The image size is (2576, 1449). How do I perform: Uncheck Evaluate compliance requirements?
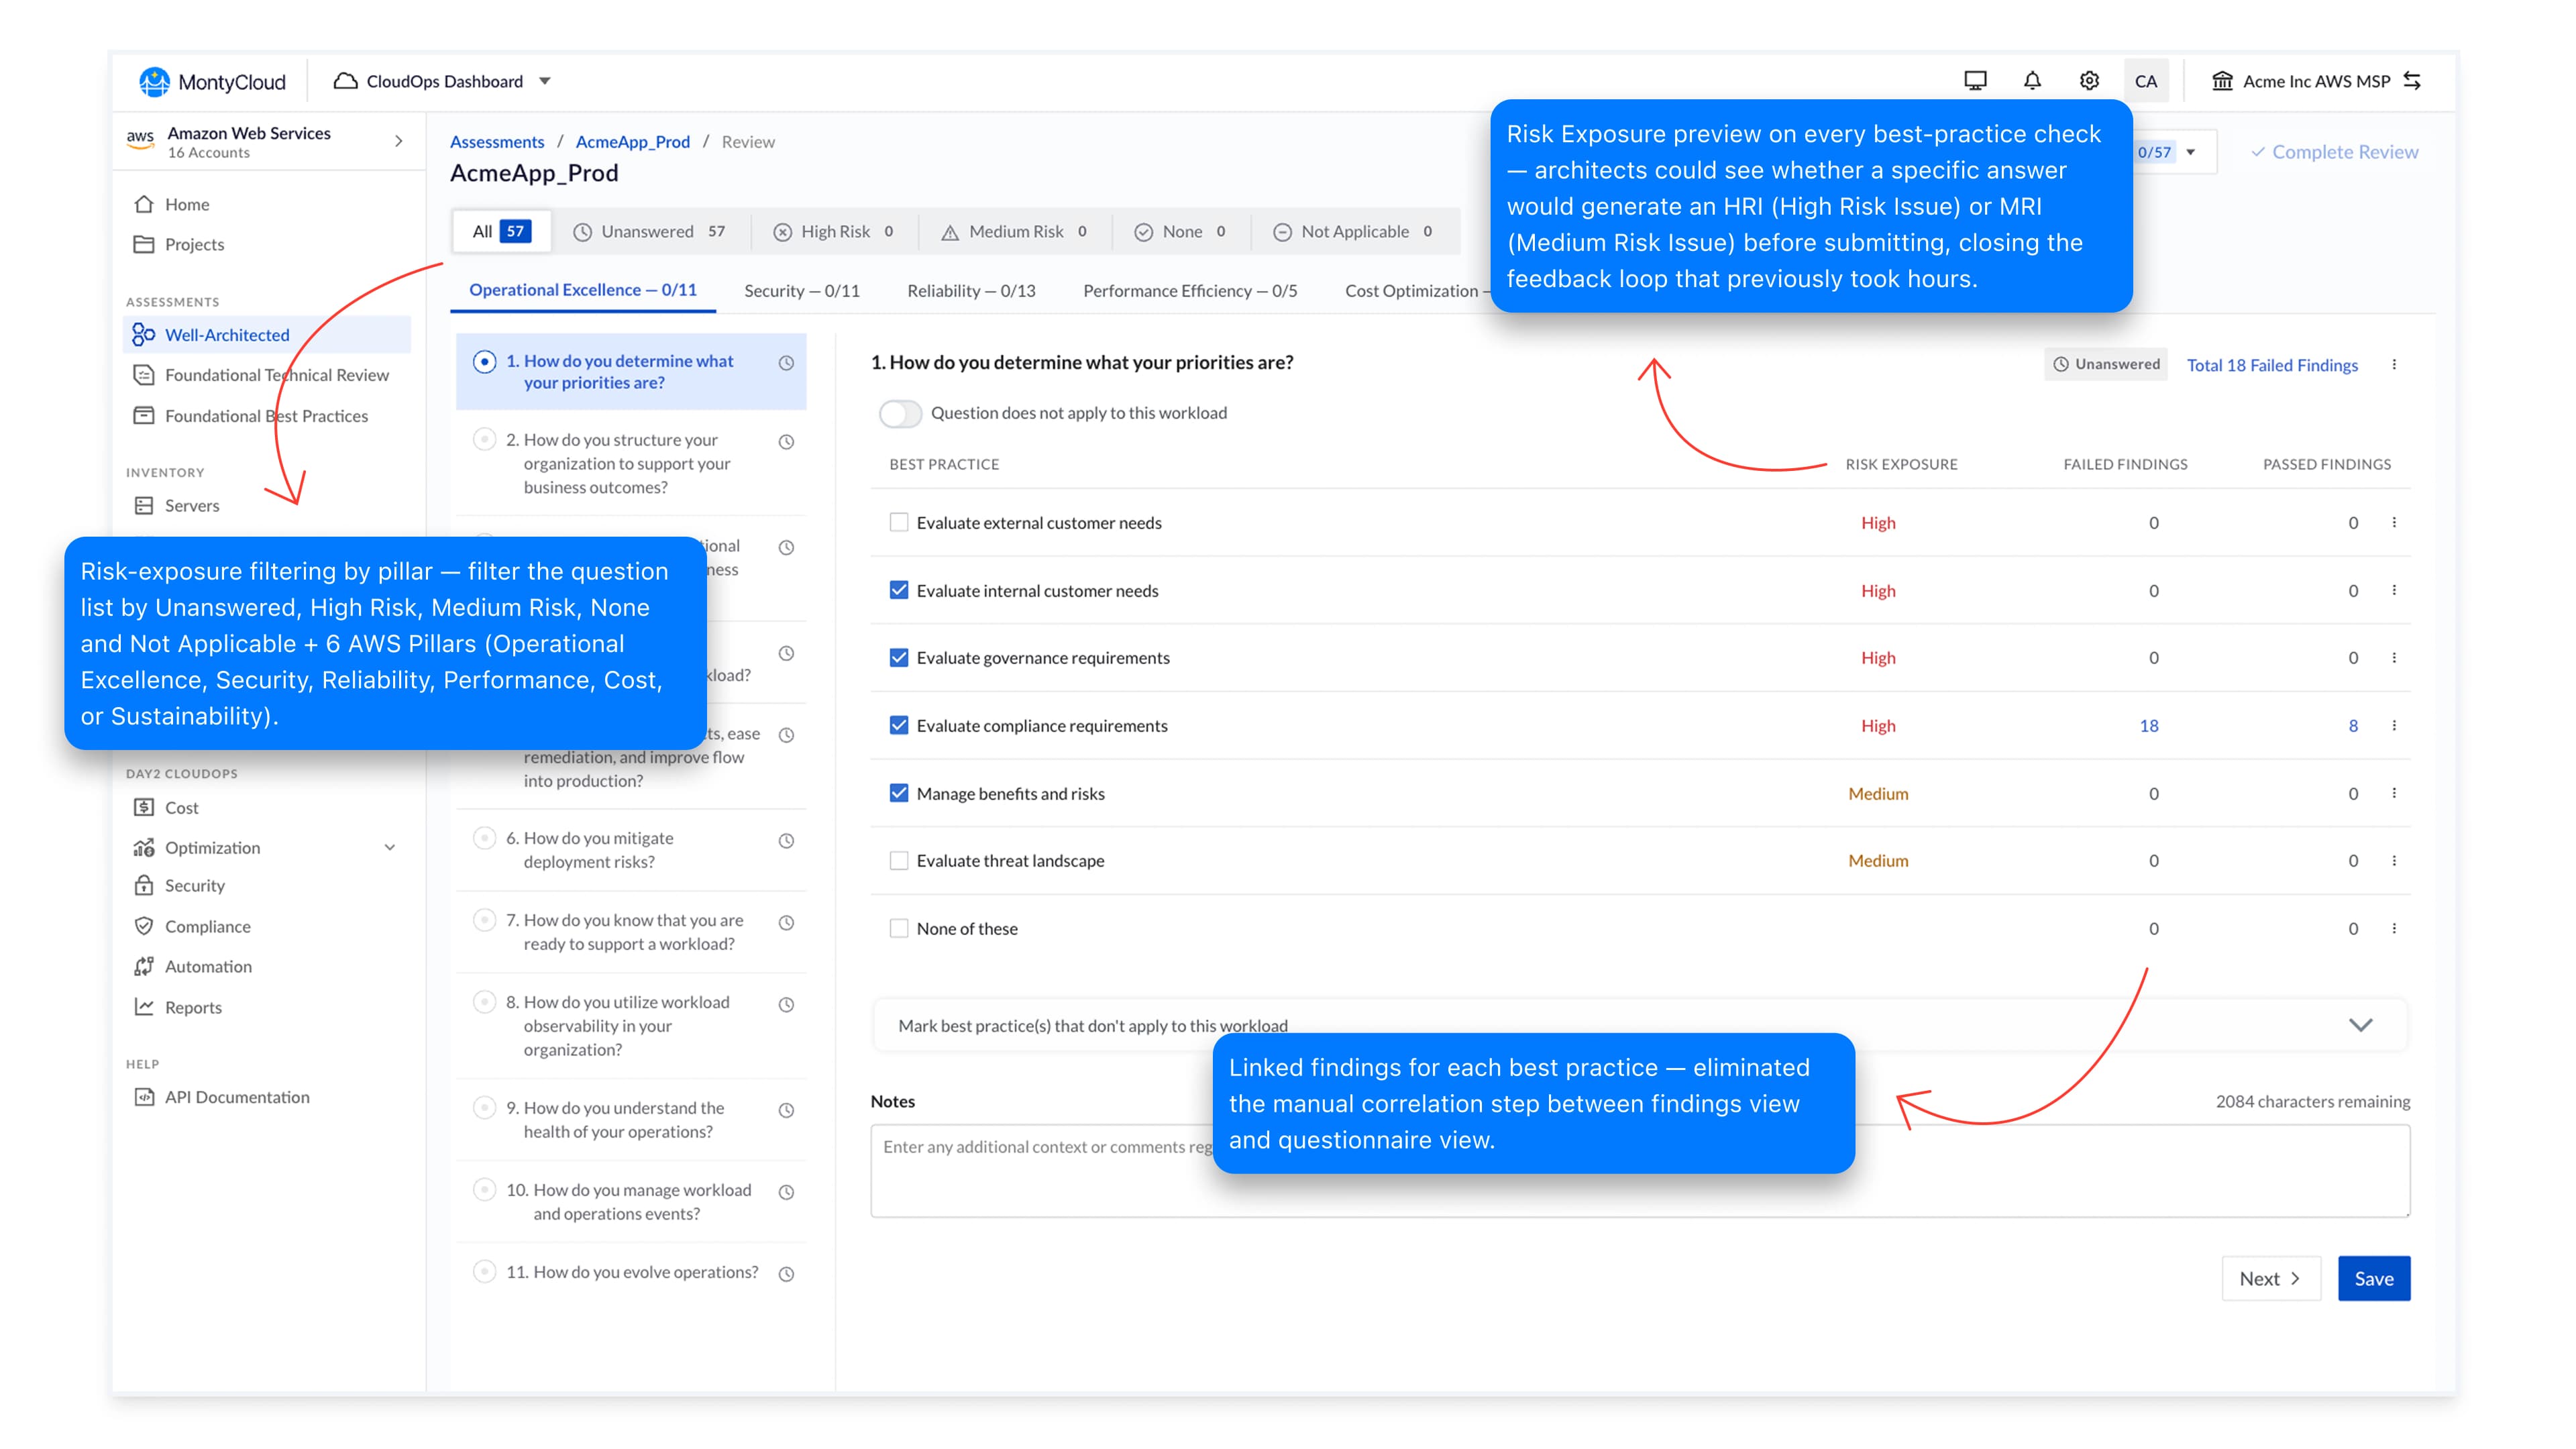899,725
